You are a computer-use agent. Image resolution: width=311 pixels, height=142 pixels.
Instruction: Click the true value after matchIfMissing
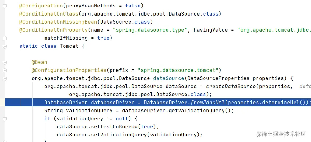point(103,38)
